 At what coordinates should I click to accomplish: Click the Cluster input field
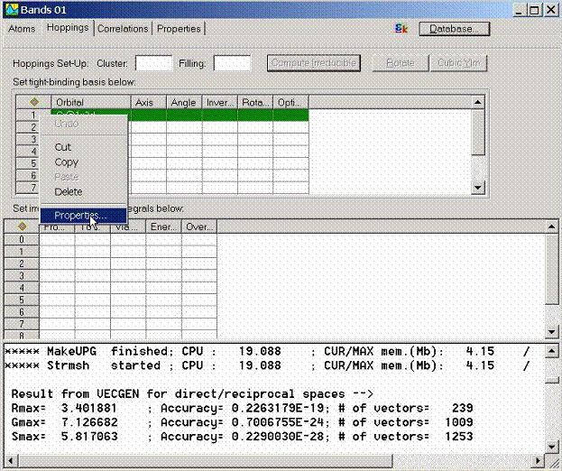pyautogui.click(x=153, y=63)
